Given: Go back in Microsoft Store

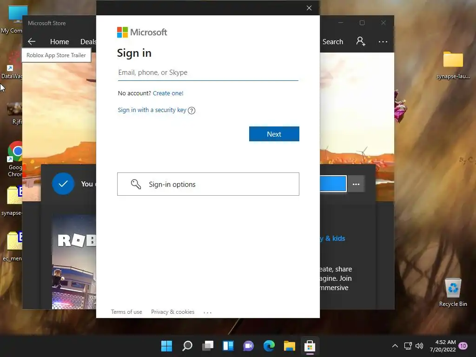Looking at the screenshot, I should tap(32, 41).
